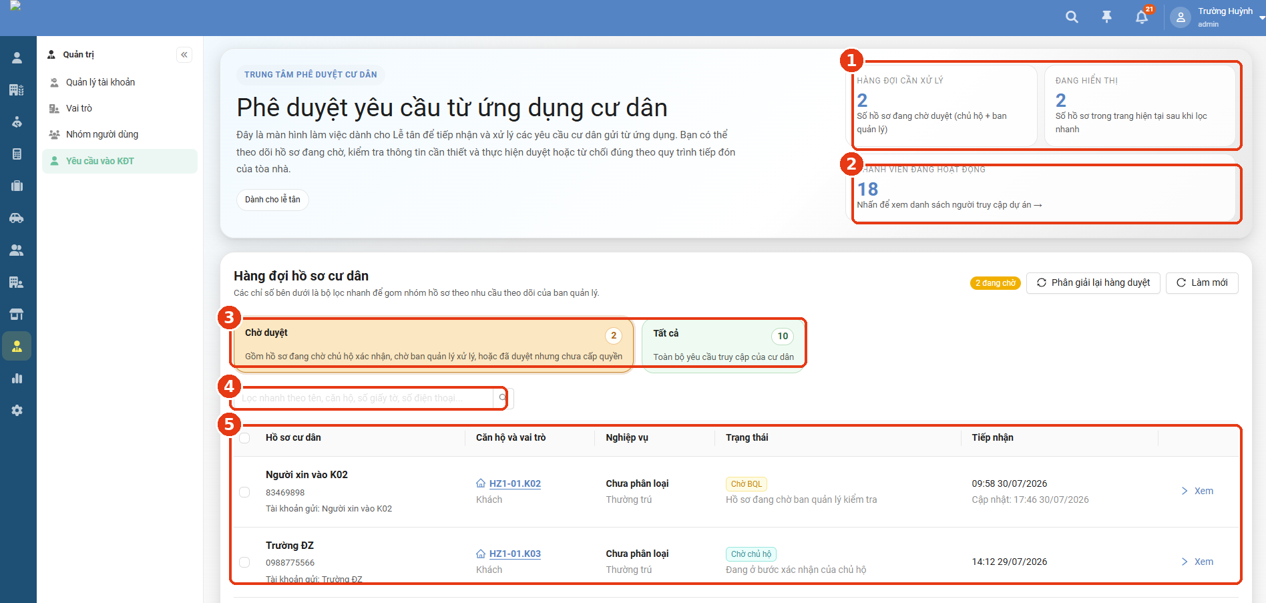Click the house icon next to HZ1-01.K02
This screenshot has width=1266, height=603.
point(481,483)
